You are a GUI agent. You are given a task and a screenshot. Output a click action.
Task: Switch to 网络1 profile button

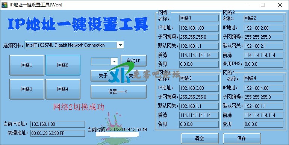[27, 65]
